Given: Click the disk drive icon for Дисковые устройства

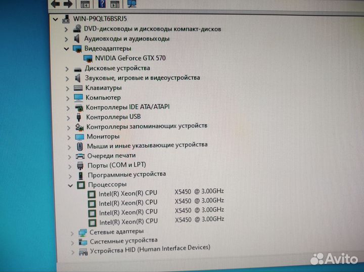Looking at the screenshot, I should [78, 69].
